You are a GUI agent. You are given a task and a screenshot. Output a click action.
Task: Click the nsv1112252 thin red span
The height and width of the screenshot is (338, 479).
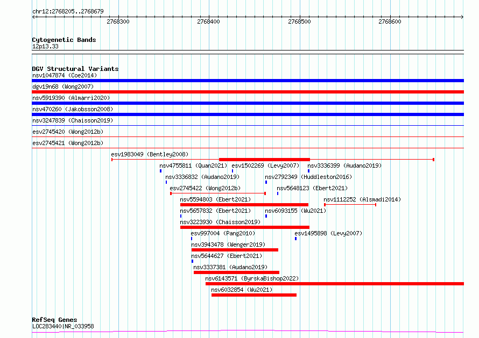(350, 205)
